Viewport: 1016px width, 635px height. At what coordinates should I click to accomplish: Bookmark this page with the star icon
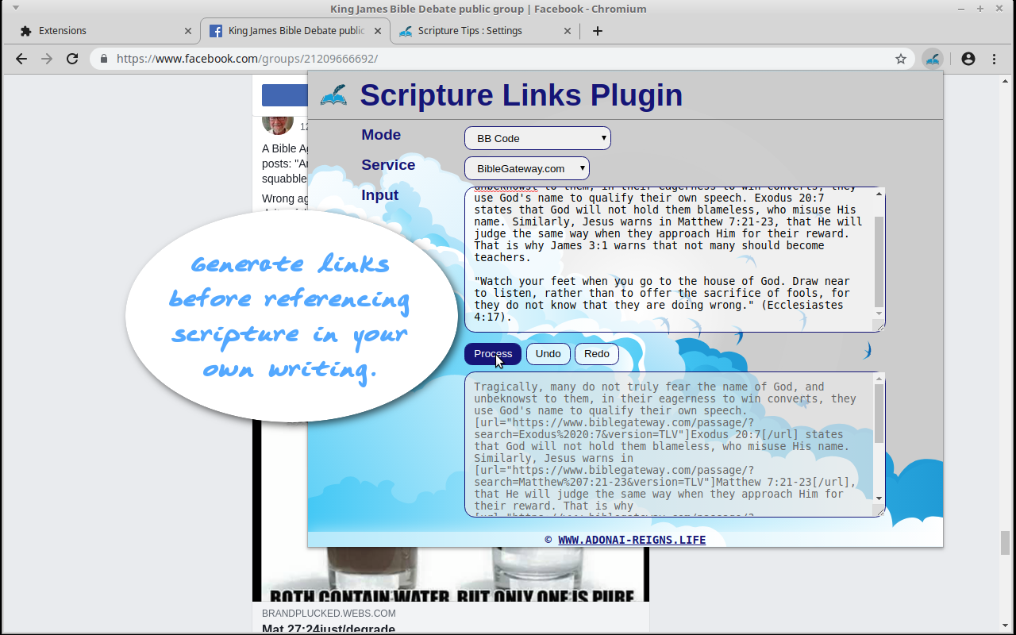pyautogui.click(x=901, y=59)
